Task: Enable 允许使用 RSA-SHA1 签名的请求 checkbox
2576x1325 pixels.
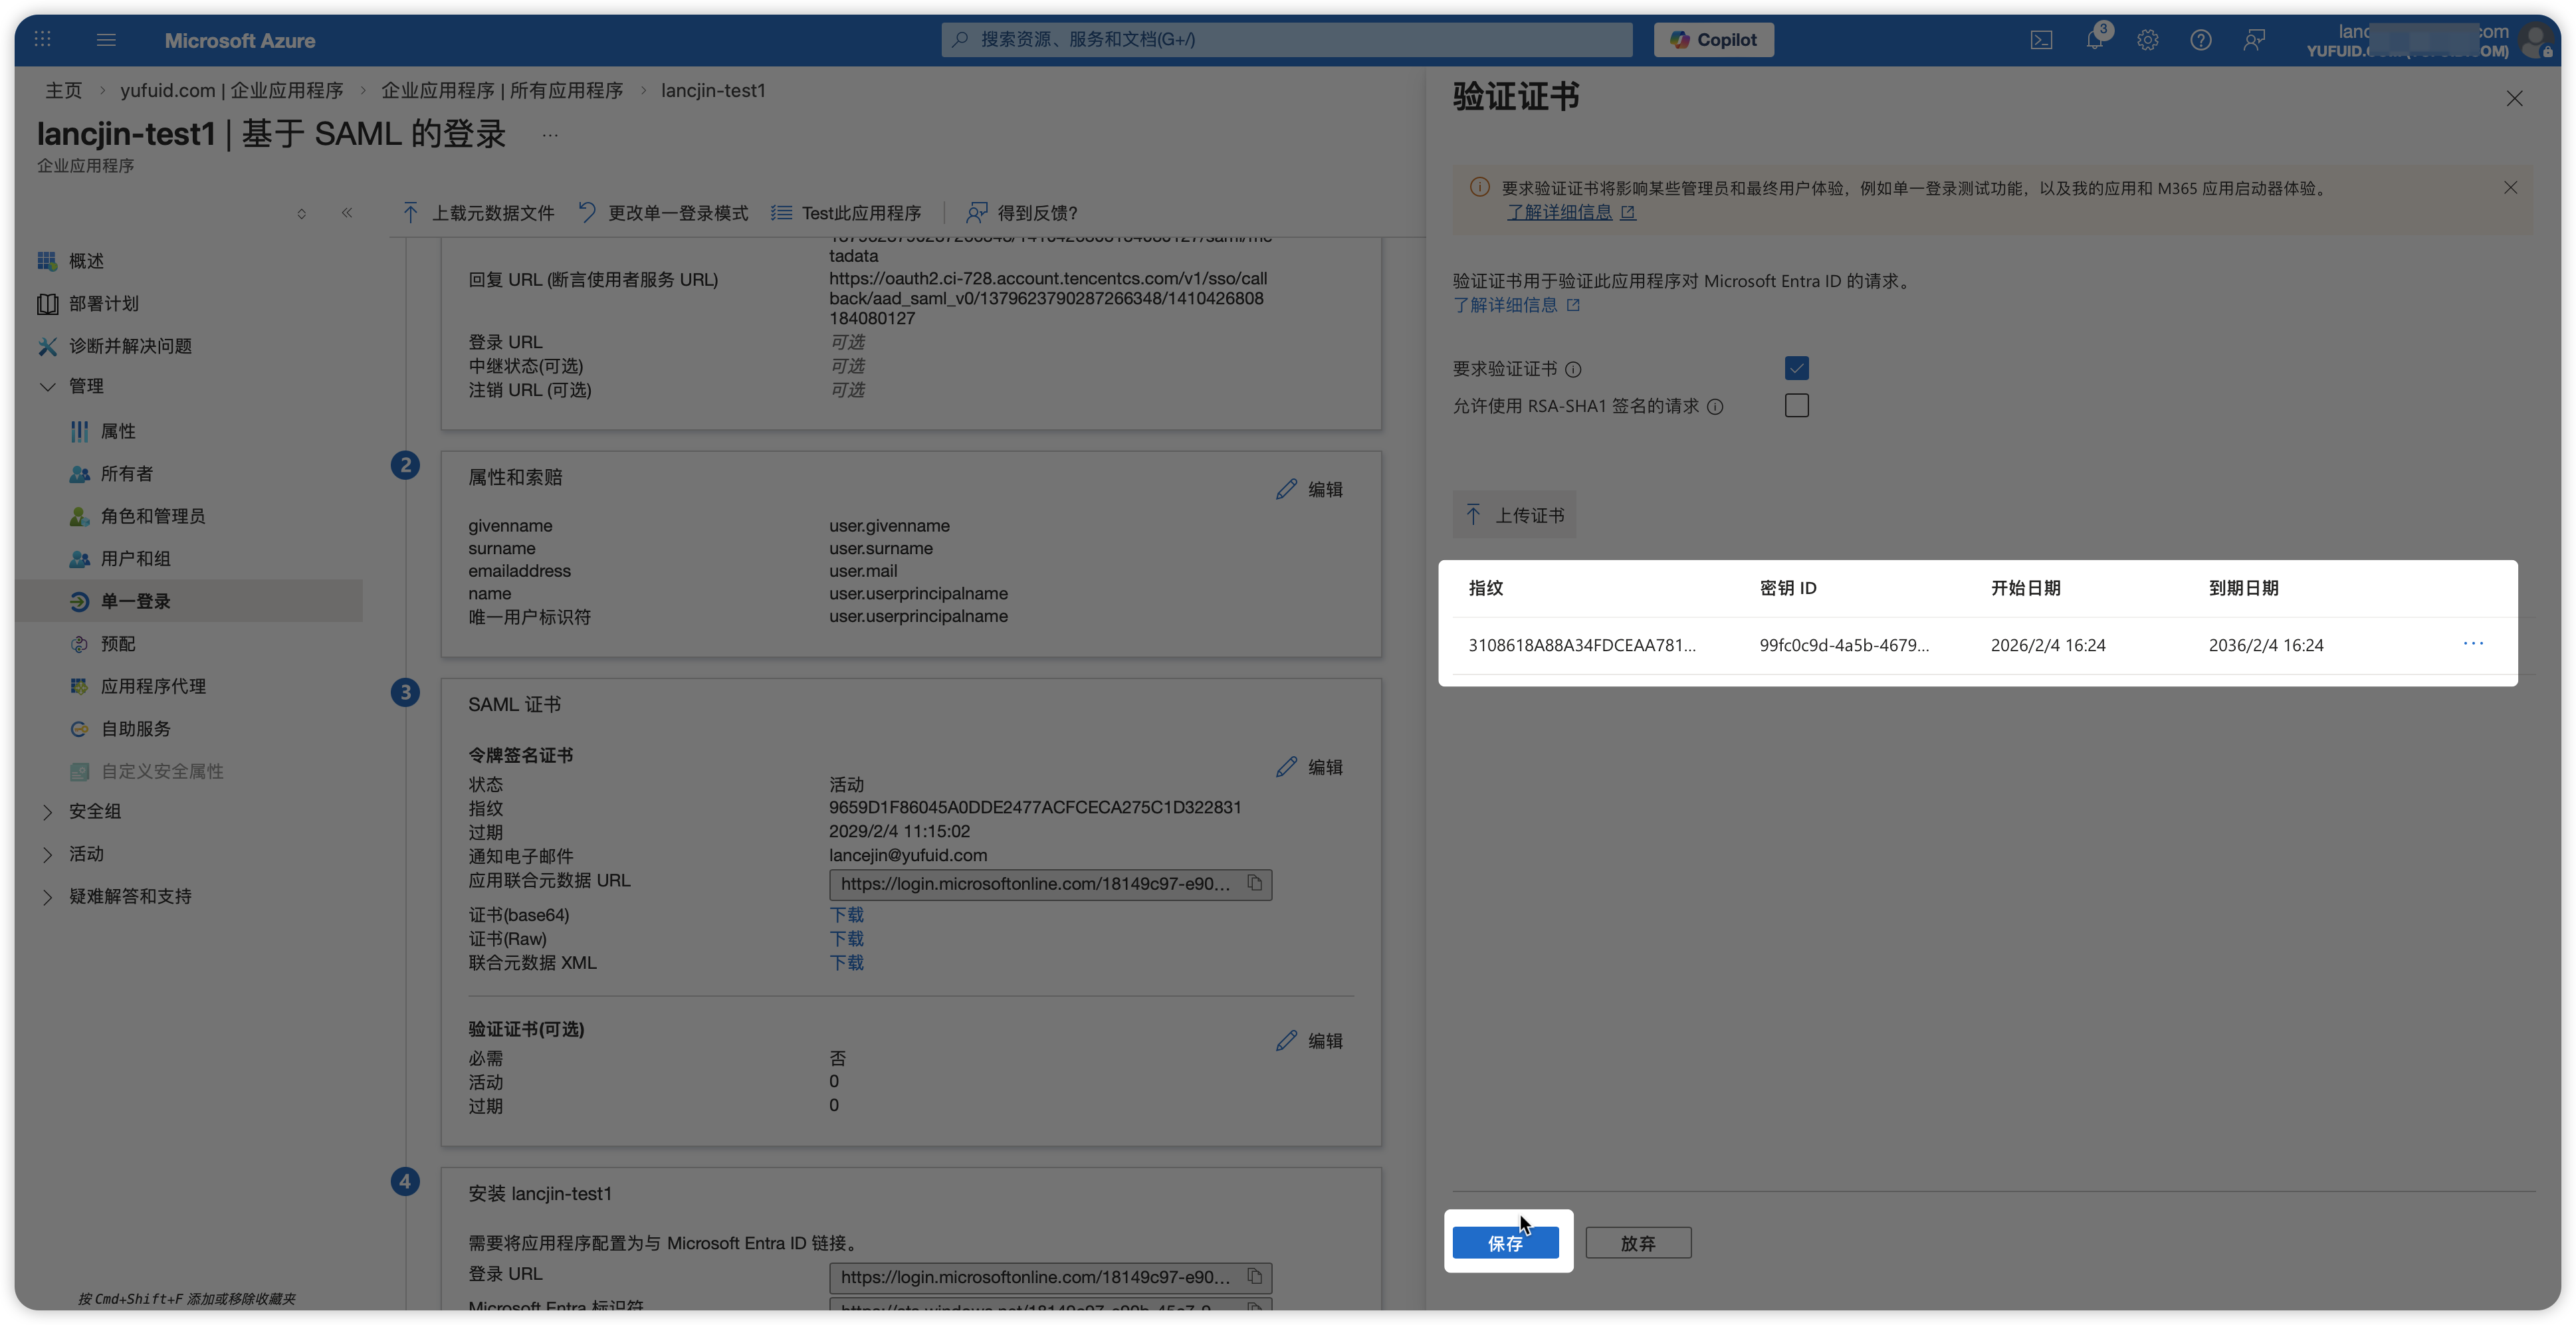Action: [1796, 405]
